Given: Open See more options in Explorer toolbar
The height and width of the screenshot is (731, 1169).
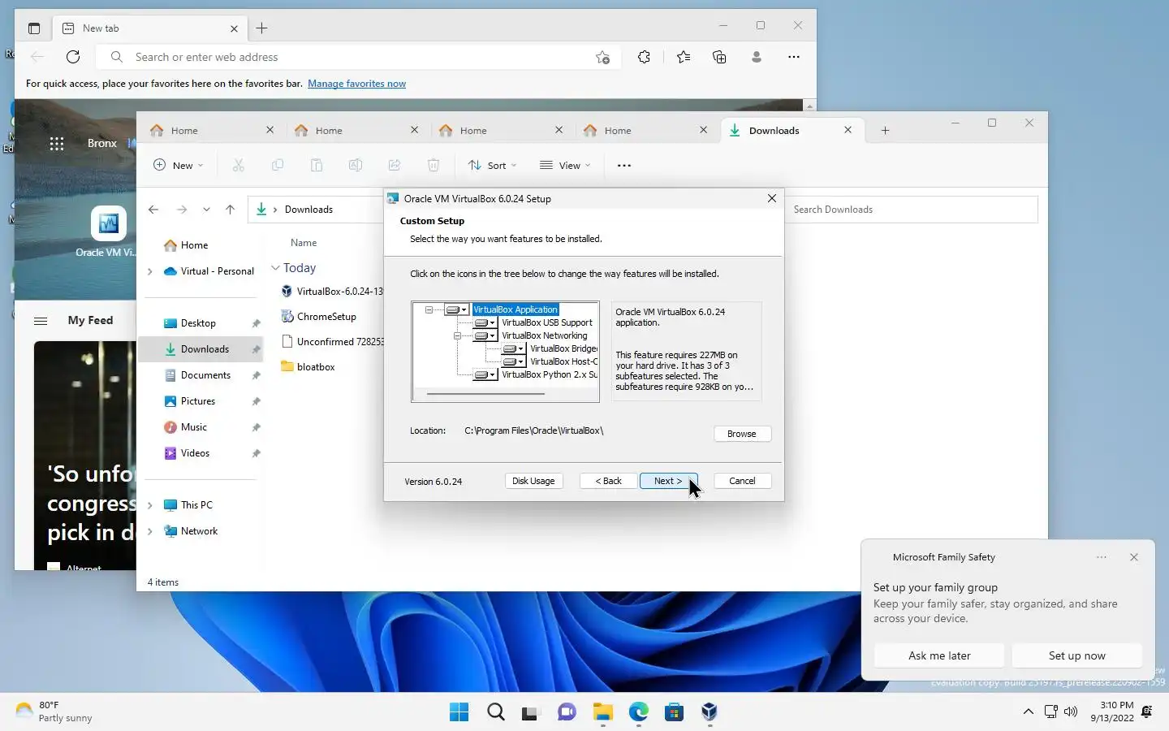Looking at the screenshot, I should 624,165.
